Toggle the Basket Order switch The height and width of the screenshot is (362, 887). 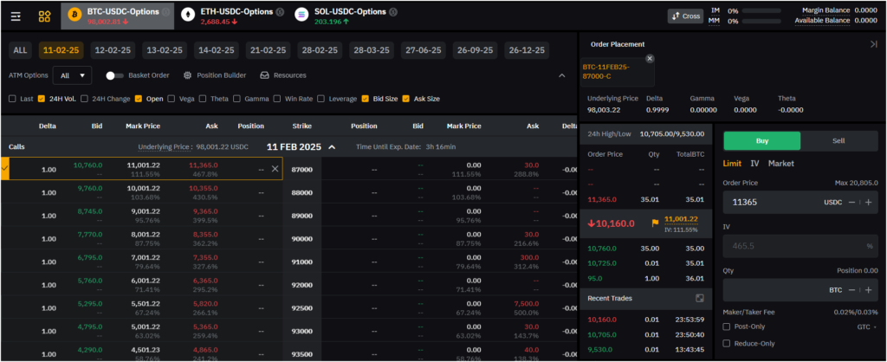pos(115,75)
